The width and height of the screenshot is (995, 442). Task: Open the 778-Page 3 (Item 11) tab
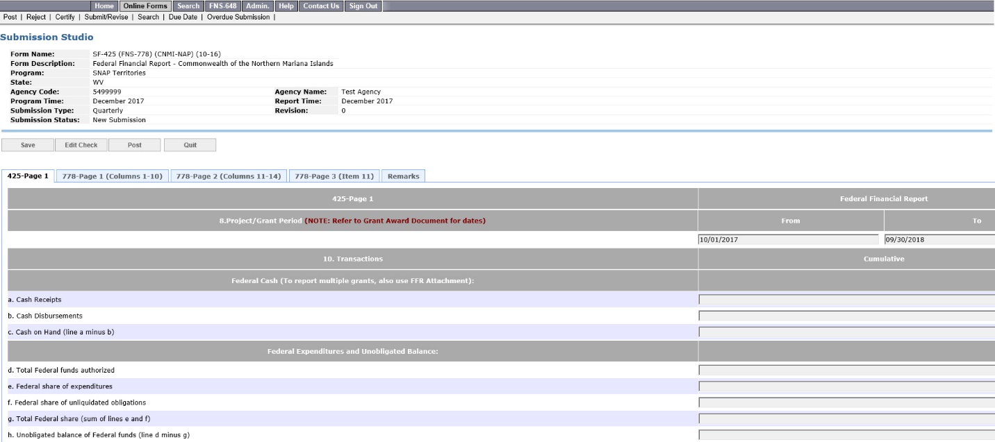(x=334, y=176)
